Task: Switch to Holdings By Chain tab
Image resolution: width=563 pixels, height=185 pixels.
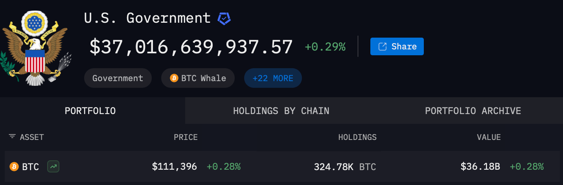Action: tap(281, 111)
